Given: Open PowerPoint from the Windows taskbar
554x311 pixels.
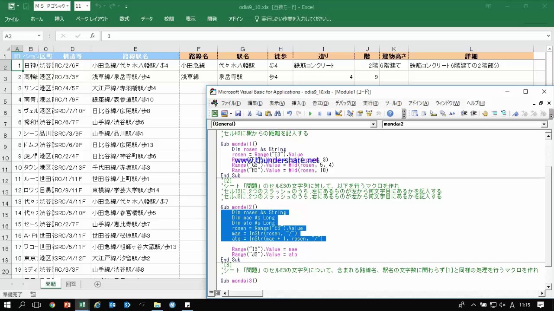Looking at the screenshot, I should 67,305.
